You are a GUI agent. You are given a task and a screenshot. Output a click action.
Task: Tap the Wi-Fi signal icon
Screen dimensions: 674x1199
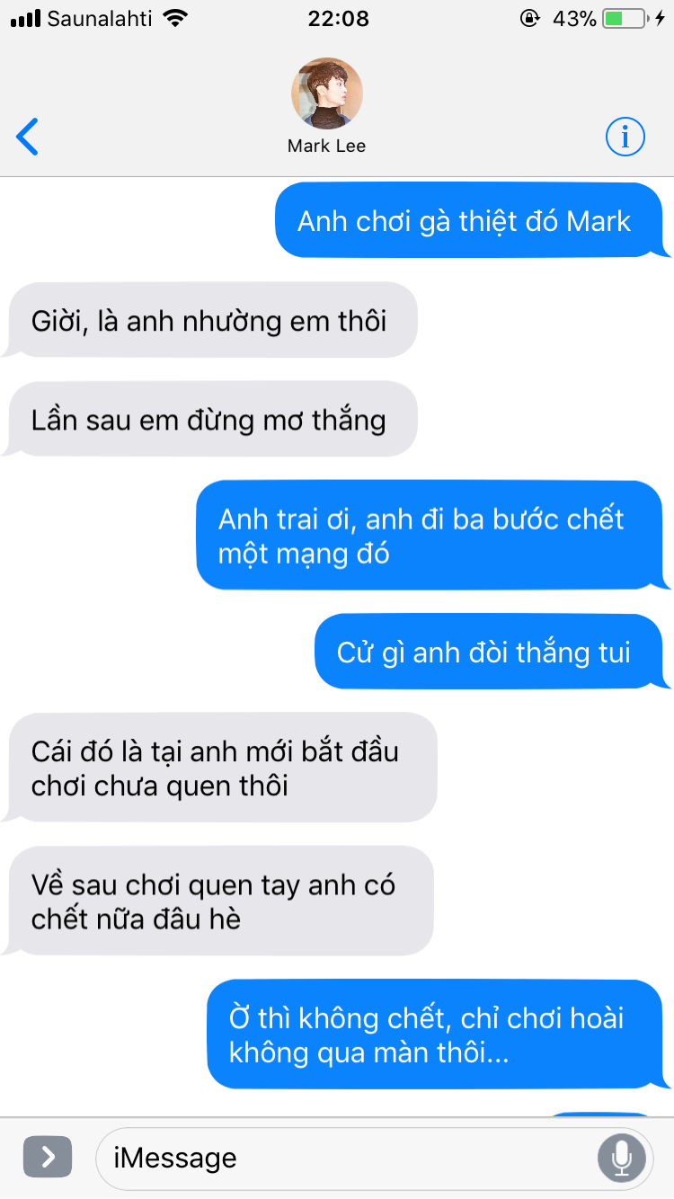point(177,18)
